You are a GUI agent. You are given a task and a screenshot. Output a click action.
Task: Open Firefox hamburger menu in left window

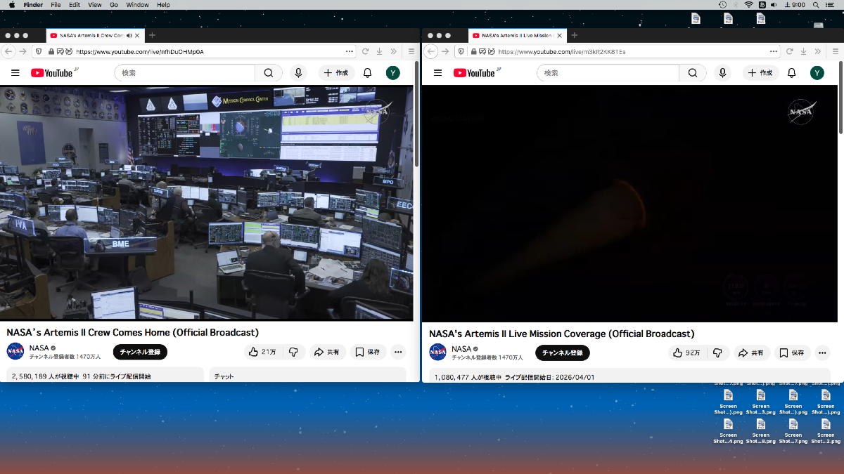(411, 51)
